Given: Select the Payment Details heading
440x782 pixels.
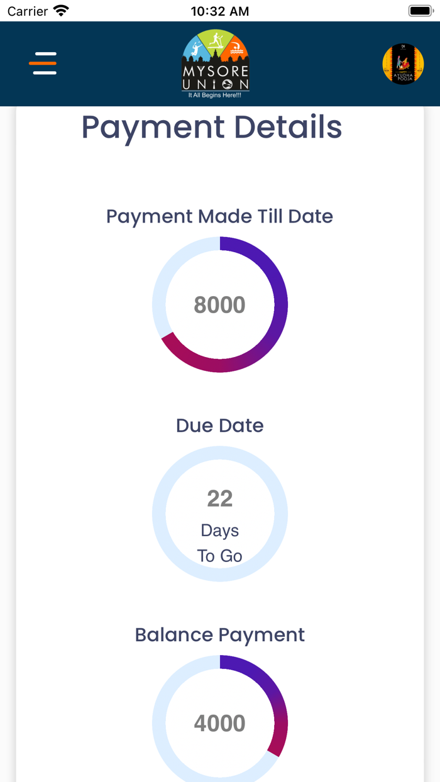Looking at the screenshot, I should tap(212, 127).
